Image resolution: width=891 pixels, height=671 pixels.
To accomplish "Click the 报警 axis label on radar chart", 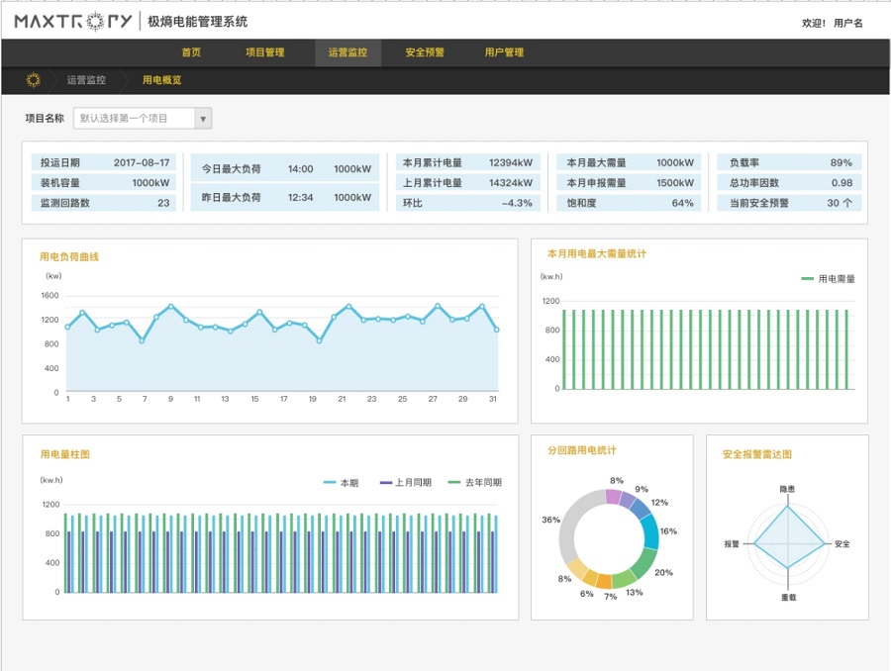I will 732,544.
